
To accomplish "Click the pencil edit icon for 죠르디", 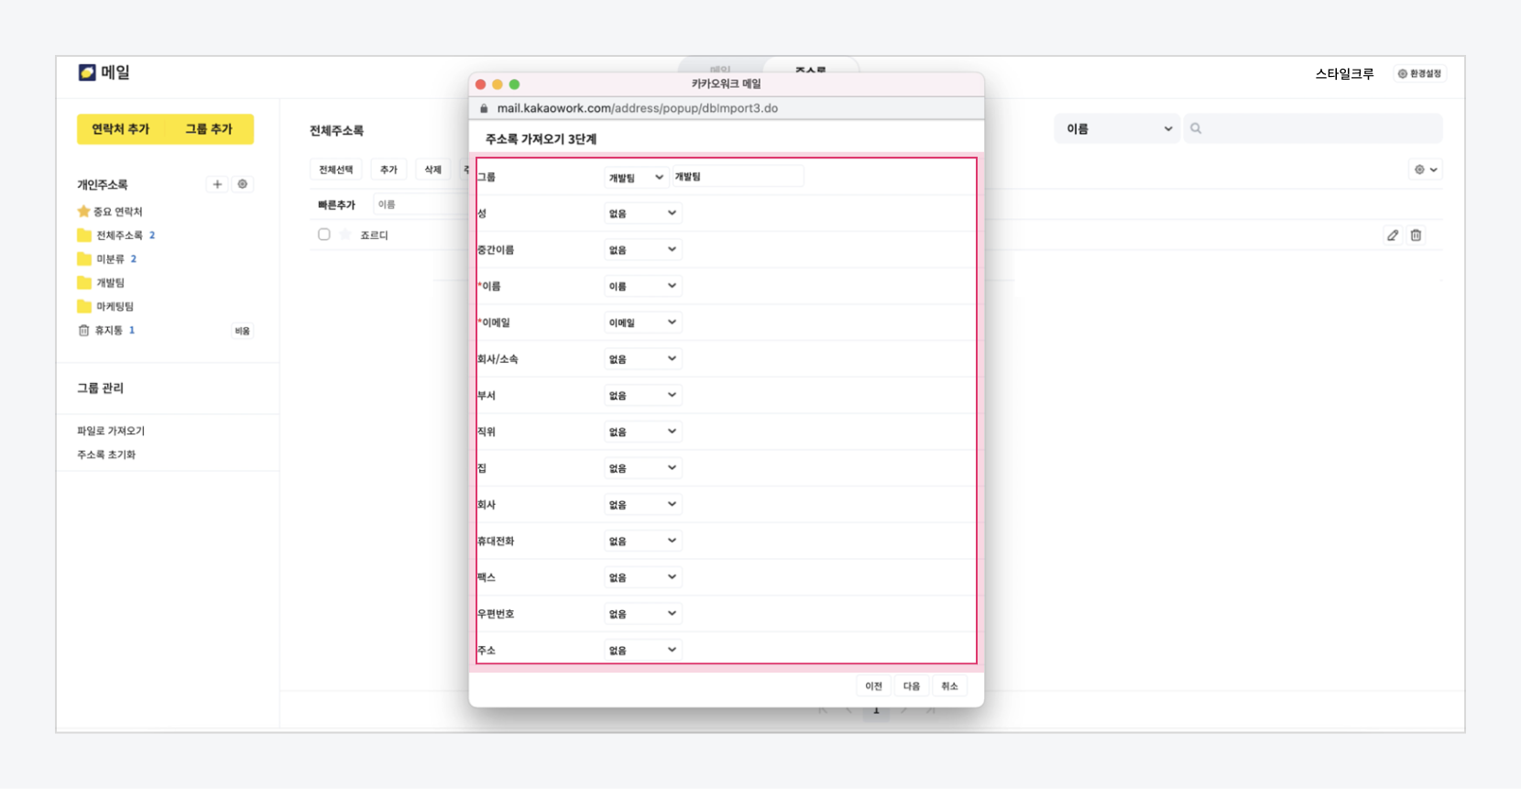I will coord(1392,236).
